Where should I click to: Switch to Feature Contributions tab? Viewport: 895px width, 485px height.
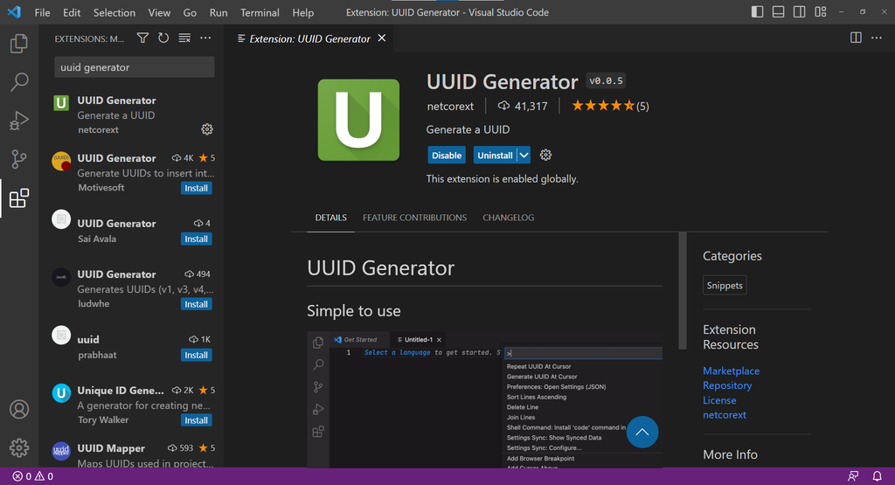(x=414, y=218)
